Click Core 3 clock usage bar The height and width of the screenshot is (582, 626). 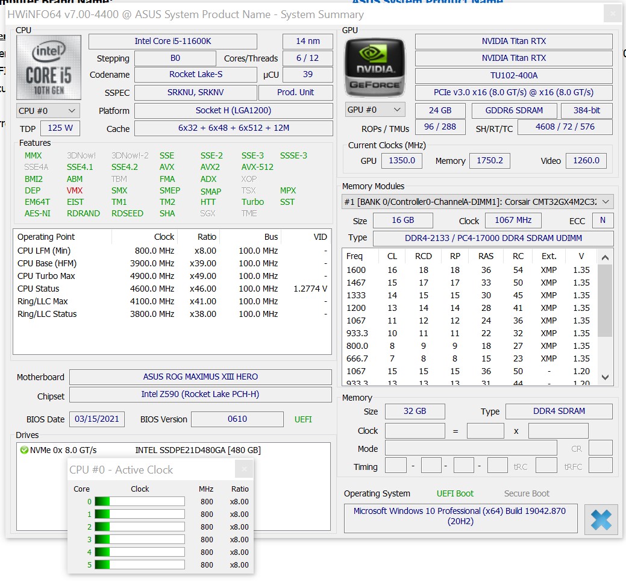140,539
